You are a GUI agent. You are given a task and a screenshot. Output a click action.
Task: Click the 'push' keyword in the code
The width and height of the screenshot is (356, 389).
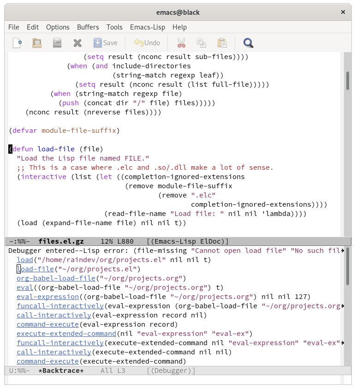(x=71, y=103)
